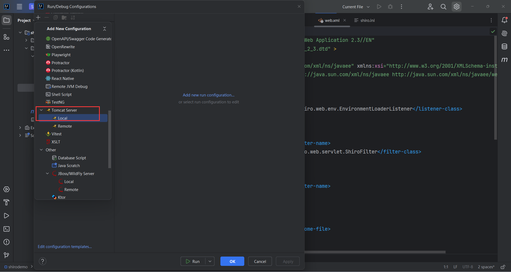Screen dimensions: 511x272
Task: Open More tool windows ellipsis
Action: tap(7, 50)
